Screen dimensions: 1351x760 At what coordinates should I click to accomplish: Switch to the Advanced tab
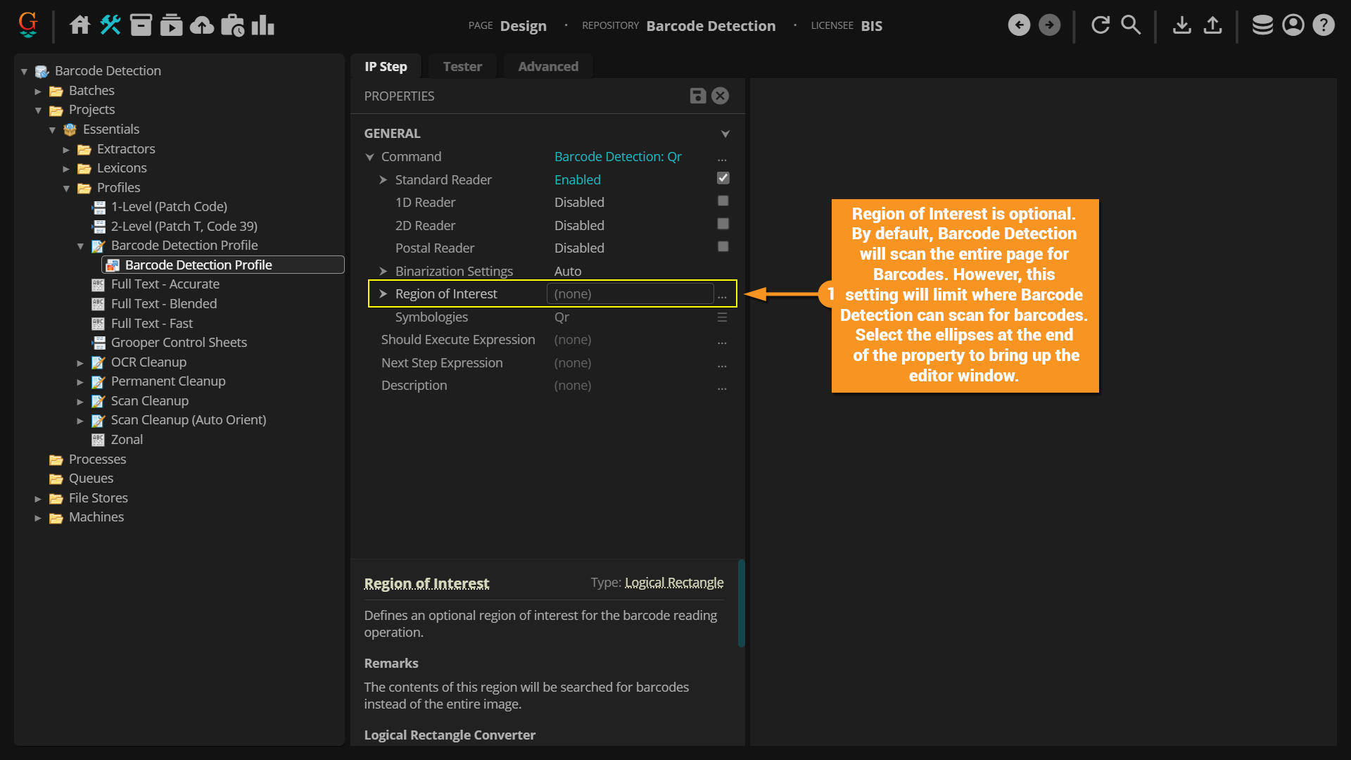point(548,66)
